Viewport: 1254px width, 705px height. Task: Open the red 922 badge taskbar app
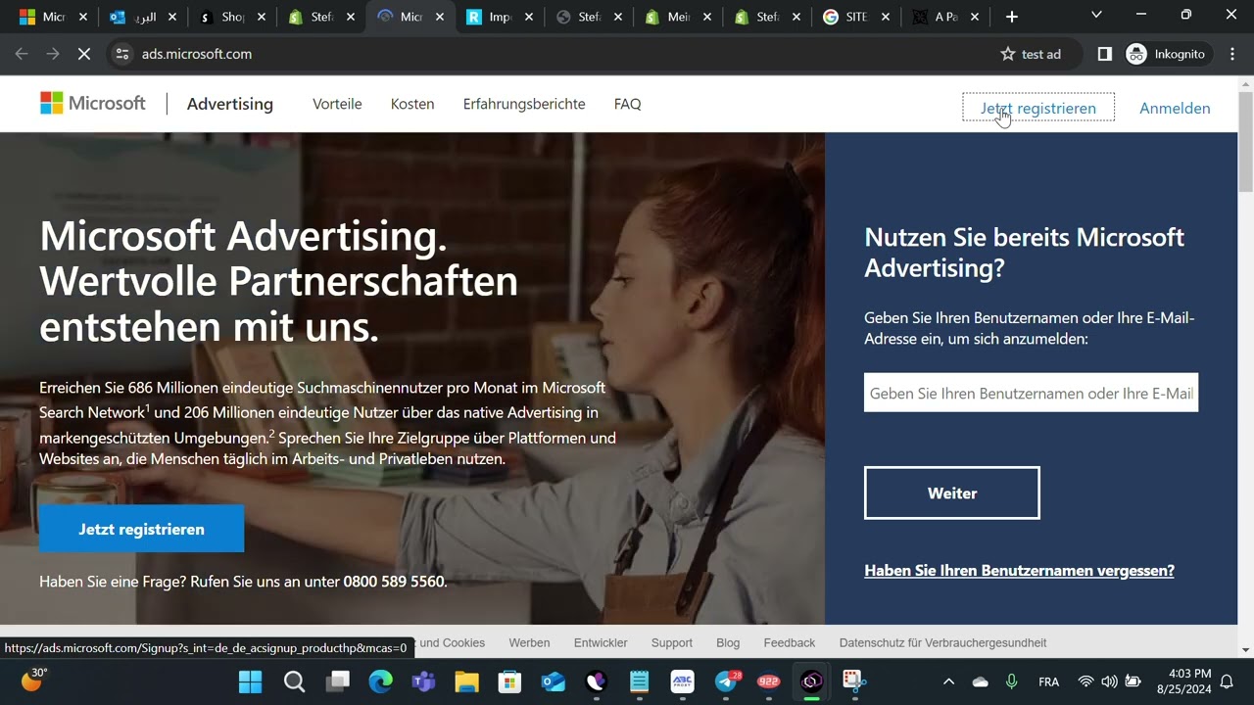pyautogui.click(x=769, y=681)
